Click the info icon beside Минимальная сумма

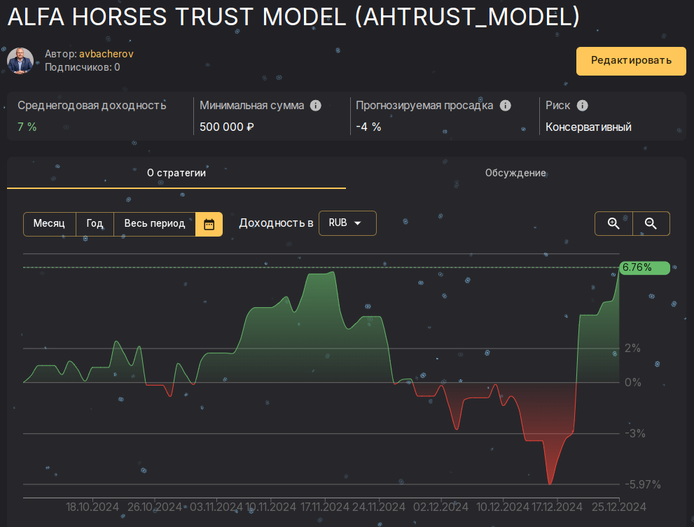[x=316, y=105]
